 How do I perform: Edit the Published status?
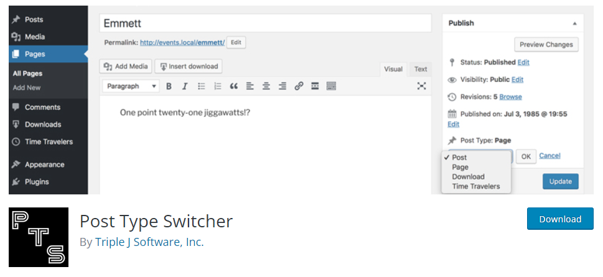point(523,62)
